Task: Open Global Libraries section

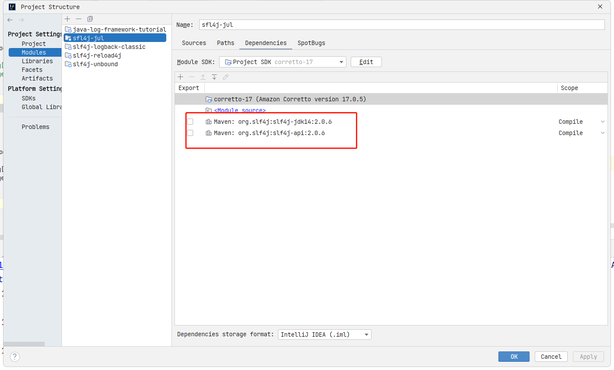Action: click(42, 107)
